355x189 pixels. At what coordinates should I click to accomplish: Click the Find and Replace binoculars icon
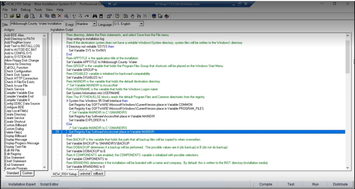tap(101, 16)
